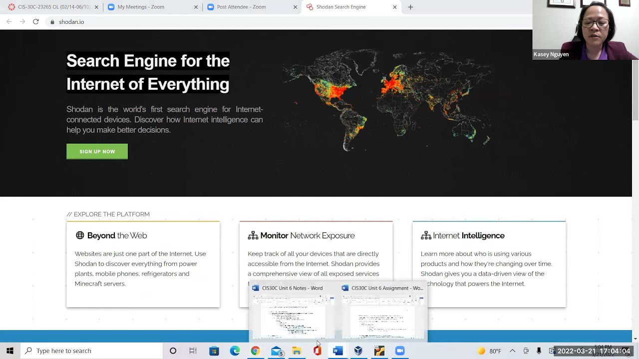The height and width of the screenshot is (359, 639).
Task: Open the Internet Intelligence heading
Action: [469, 235]
